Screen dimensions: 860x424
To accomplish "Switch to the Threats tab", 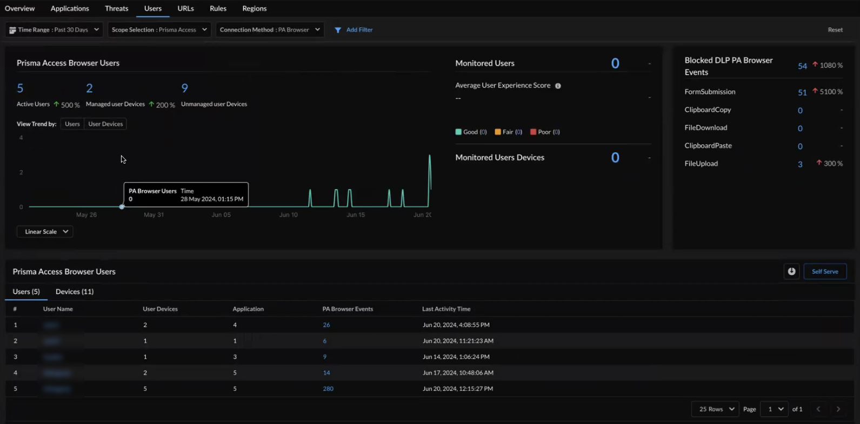I will click(x=116, y=9).
